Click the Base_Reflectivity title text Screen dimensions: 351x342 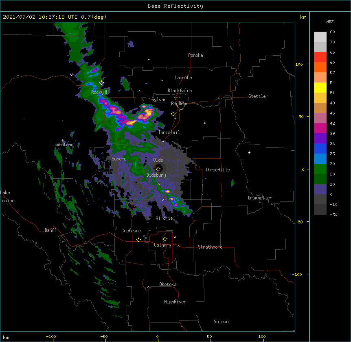coord(175,6)
